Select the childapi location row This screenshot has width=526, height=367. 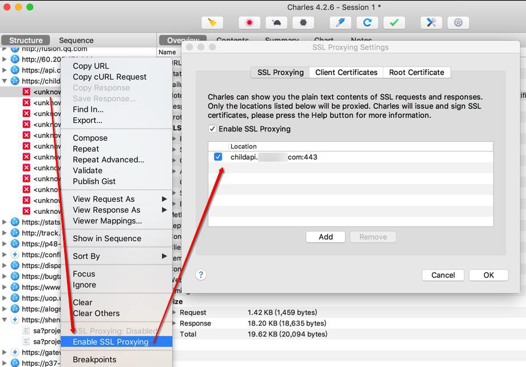[350, 157]
